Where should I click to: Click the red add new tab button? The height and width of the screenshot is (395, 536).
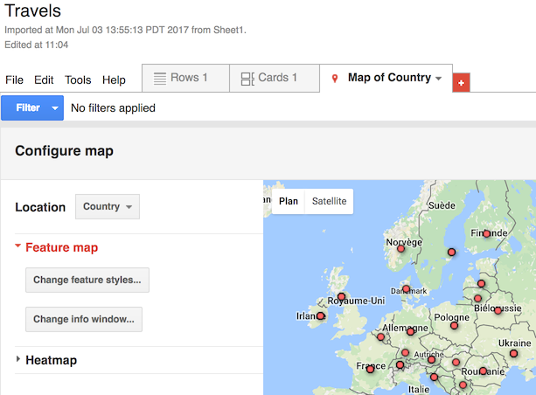point(462,81)
